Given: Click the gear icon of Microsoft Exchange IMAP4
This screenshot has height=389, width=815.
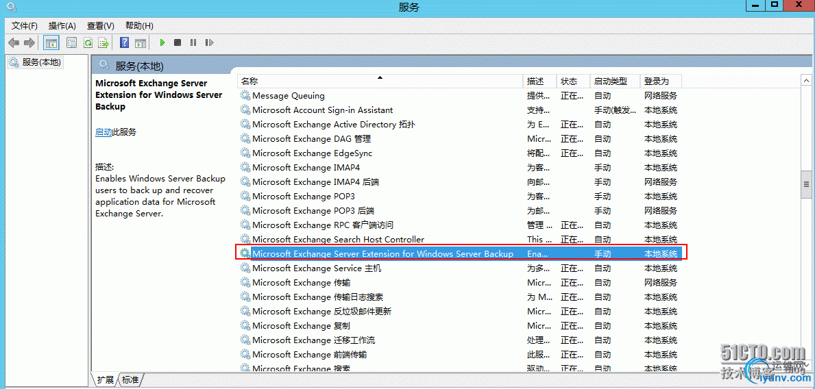Looking at the screenshot, I should coord(245,168).
